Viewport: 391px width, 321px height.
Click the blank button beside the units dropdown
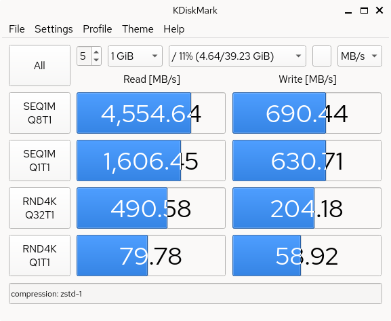click(322, 56)
